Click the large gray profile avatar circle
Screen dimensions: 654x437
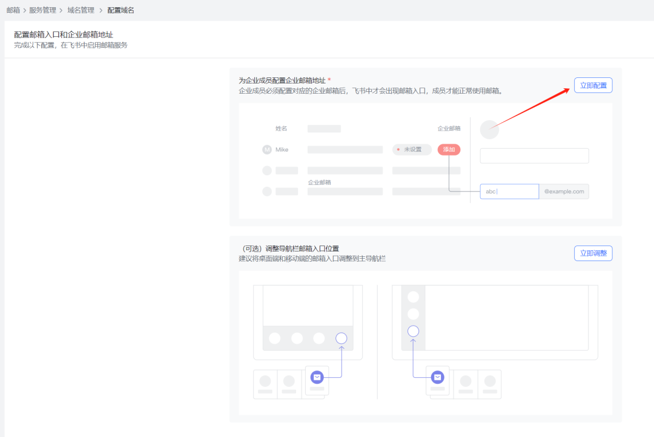coord(489,129)
